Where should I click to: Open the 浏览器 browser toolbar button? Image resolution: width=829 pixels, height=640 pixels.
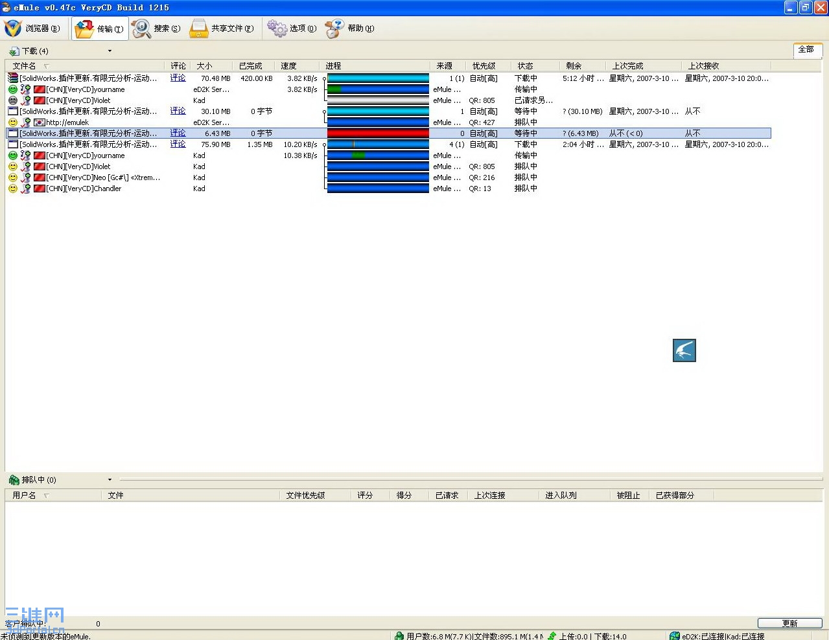coord(32,29)
